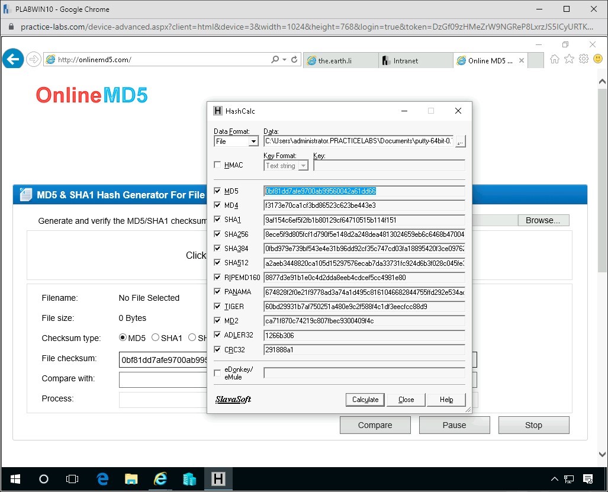Click the search magnifier in the address bar
The height and width of the screenshot is (492, 608).
coord(275,59)
